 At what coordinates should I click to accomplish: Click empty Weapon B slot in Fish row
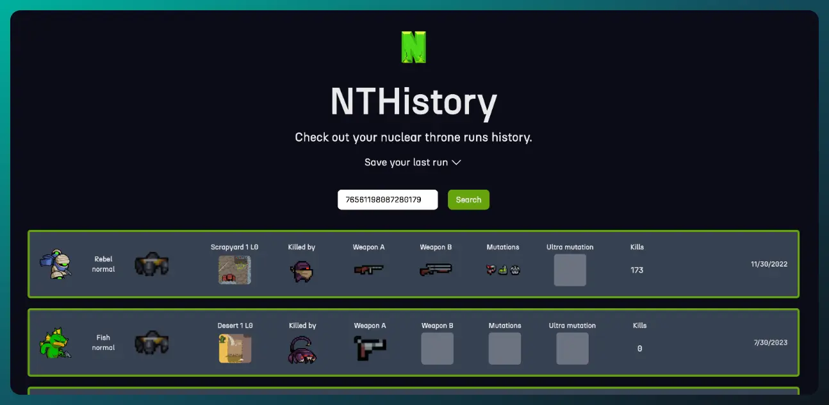point(438,349)
